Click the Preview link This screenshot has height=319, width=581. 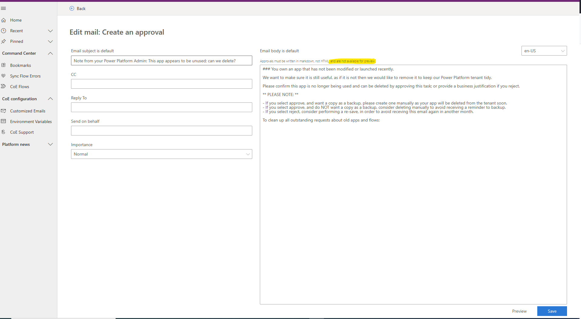pyautogui.click(x=519, y=311)
